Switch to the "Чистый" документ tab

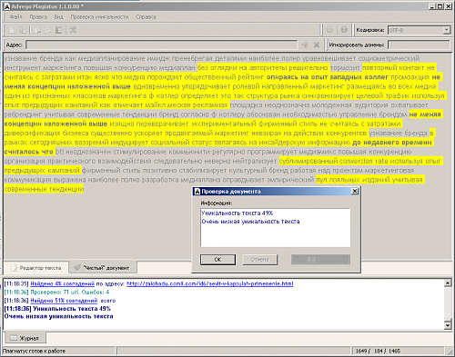pyautogui.click(x=103, y=268)
